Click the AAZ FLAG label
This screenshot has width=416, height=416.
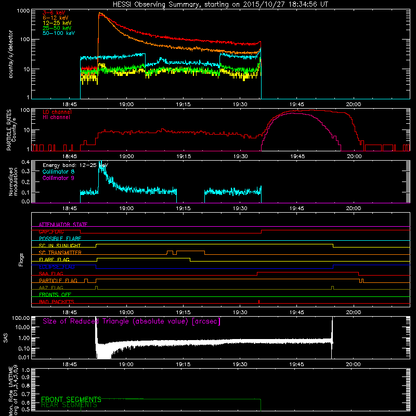click(51, 288)
